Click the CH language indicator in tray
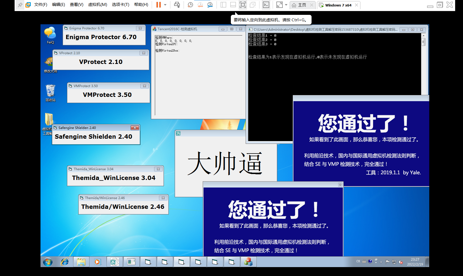 coord(358,261)
